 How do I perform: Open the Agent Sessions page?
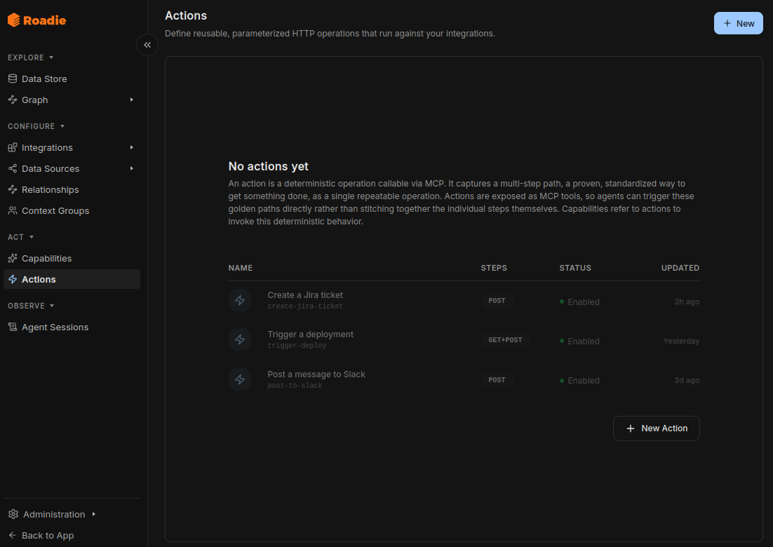tap(72, 327)
